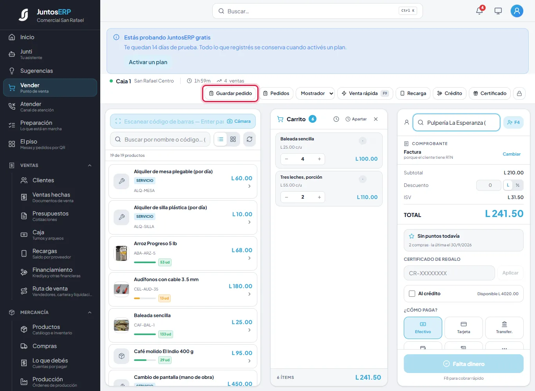535x391 pixels.
Task: Switch products to grid view
Action: (233, 139)
